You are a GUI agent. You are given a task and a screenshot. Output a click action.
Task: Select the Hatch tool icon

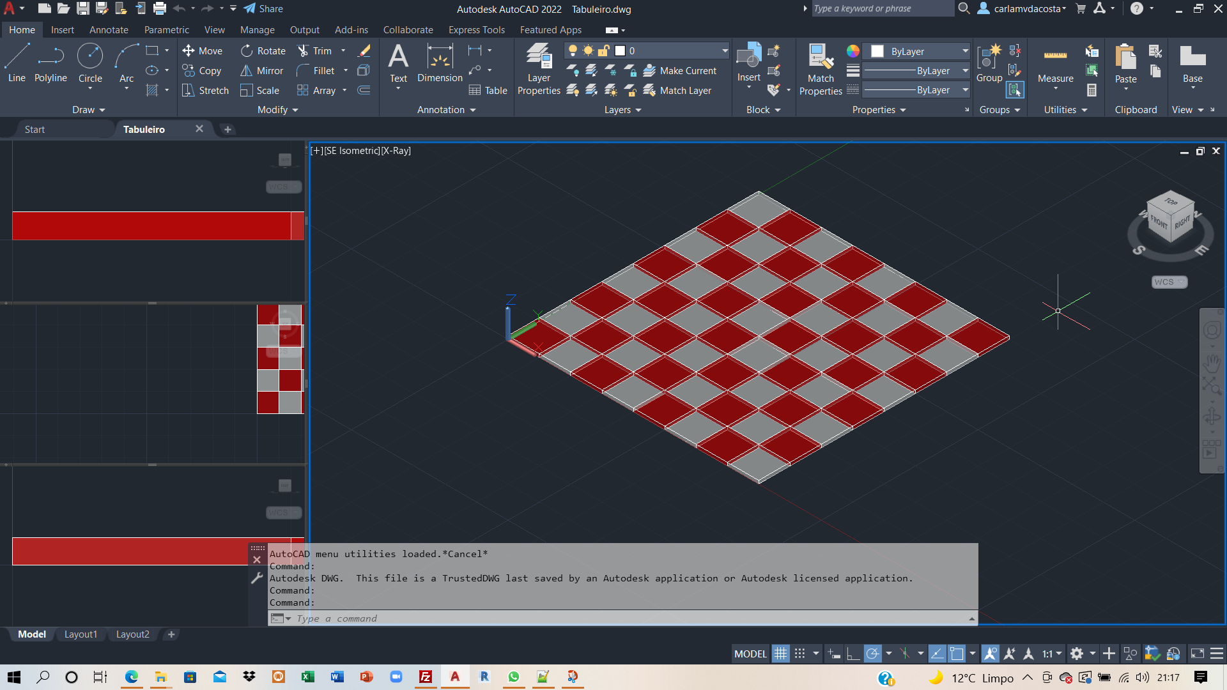pyautogui.click(x=152, y=90)
